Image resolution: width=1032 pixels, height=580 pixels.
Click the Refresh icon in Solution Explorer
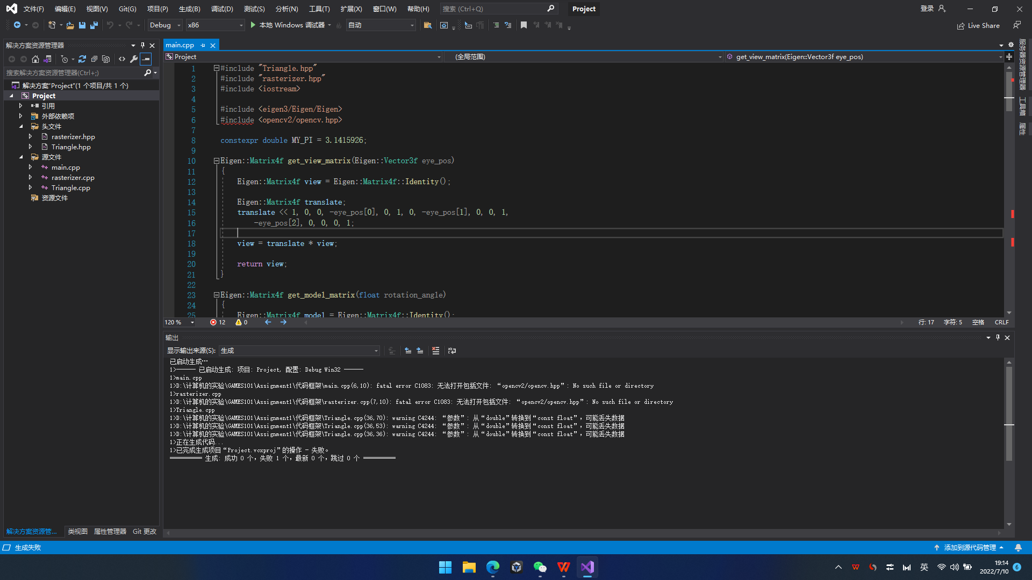pos(82,59)
